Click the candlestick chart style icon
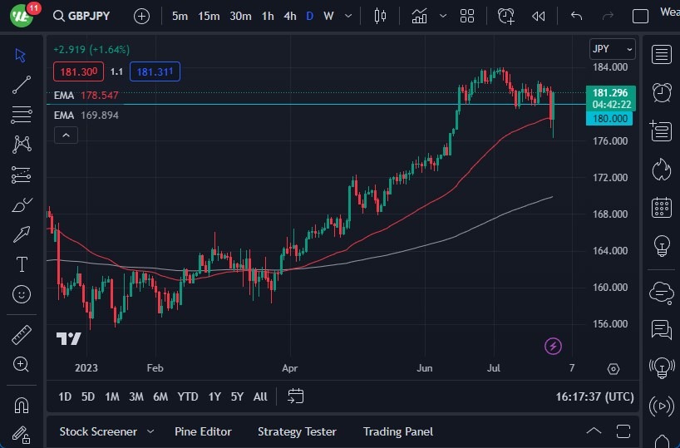Screen dimensions: 680x448 tap(381, 16)
